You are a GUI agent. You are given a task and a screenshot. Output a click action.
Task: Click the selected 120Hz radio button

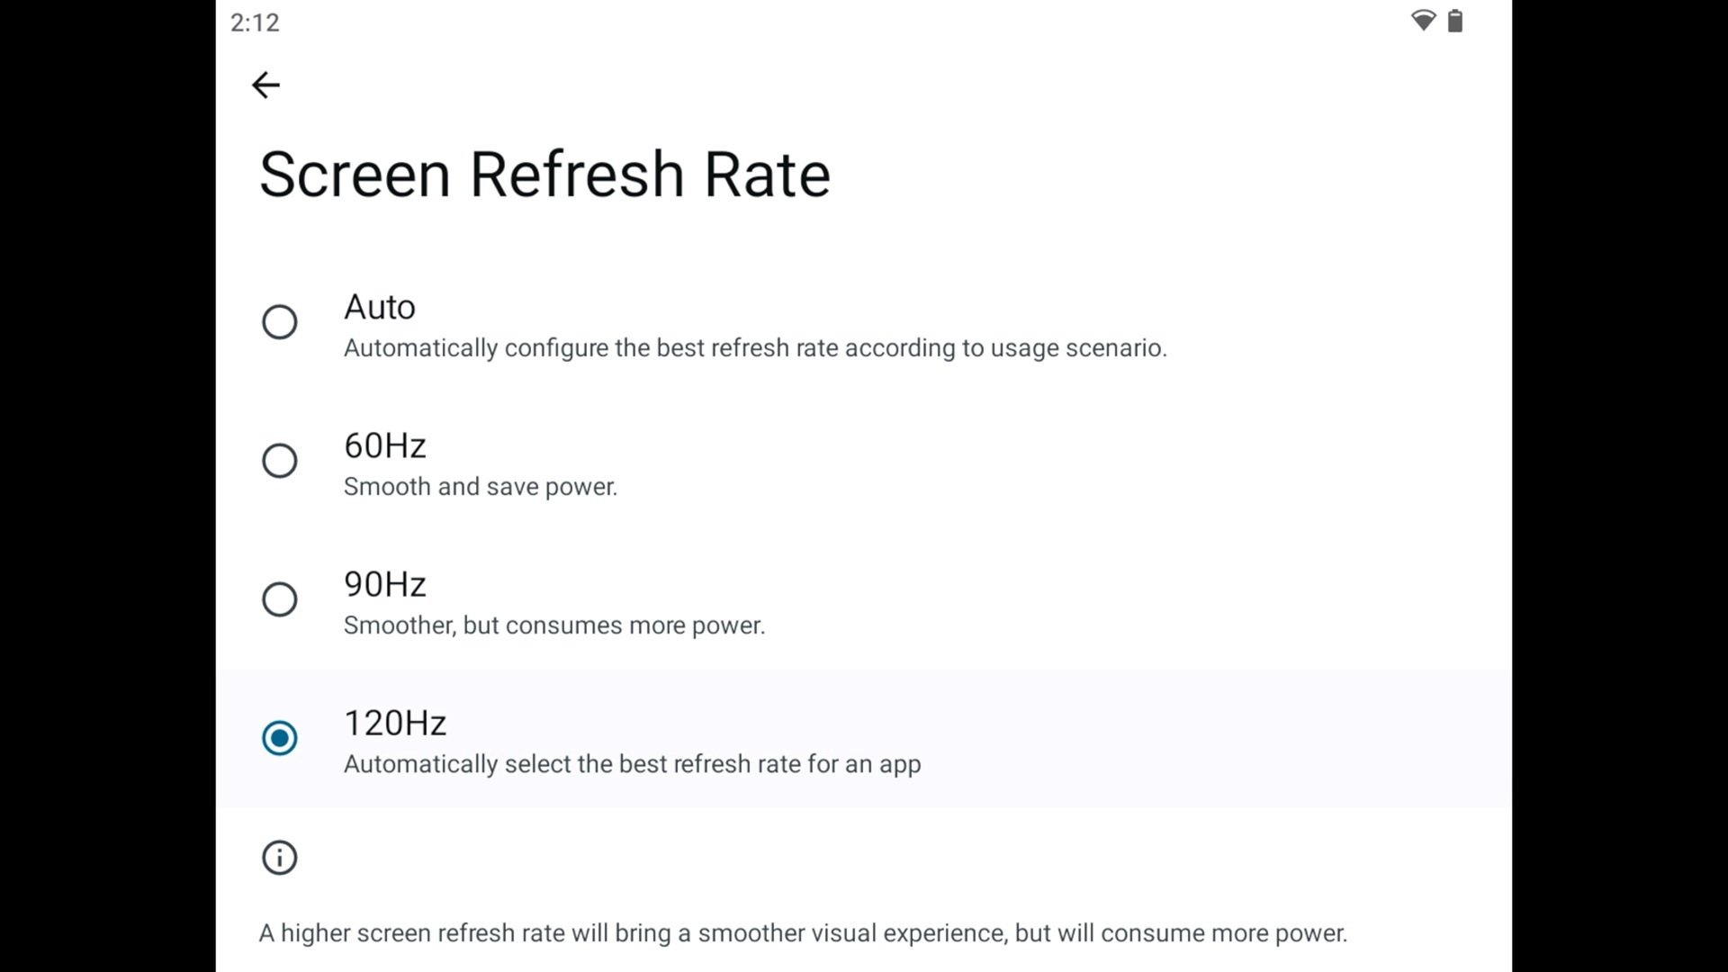pos(279,738)
